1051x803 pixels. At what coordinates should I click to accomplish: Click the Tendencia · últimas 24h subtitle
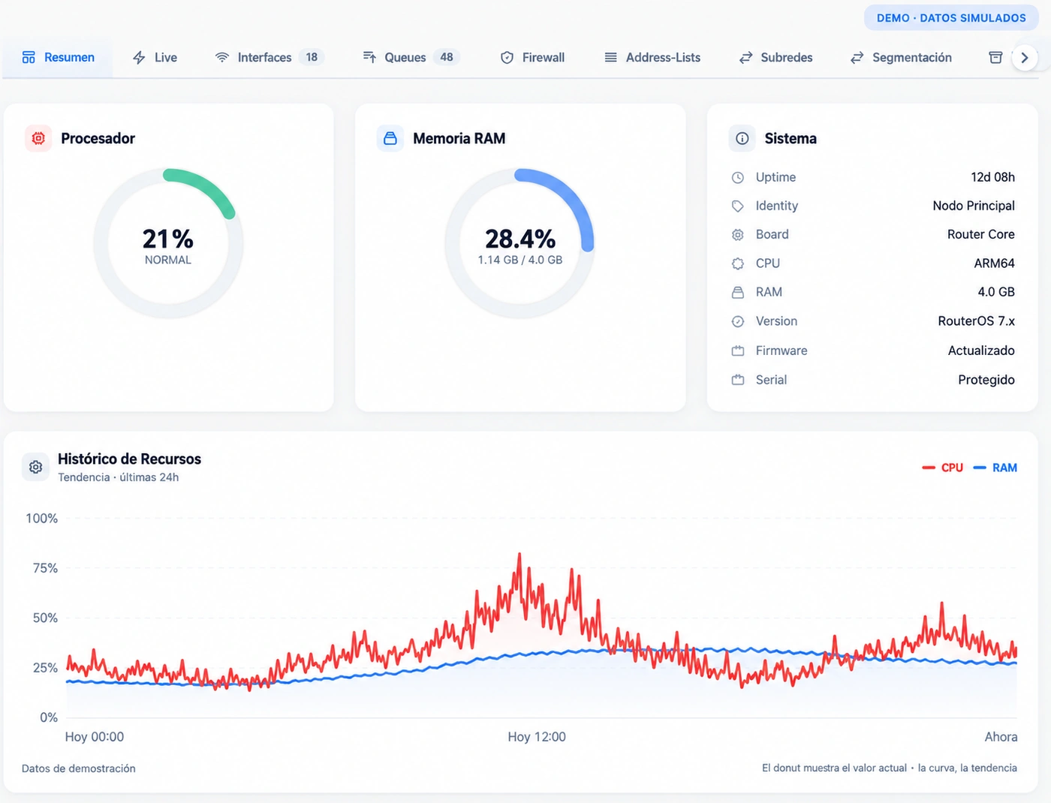pos(118,477)
